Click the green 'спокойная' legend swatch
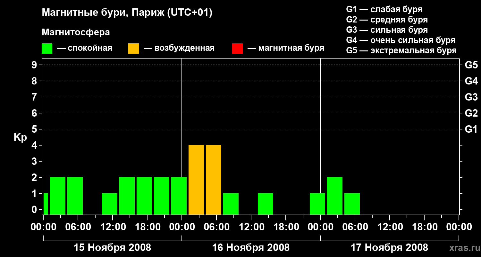 [x=47, y=49]
